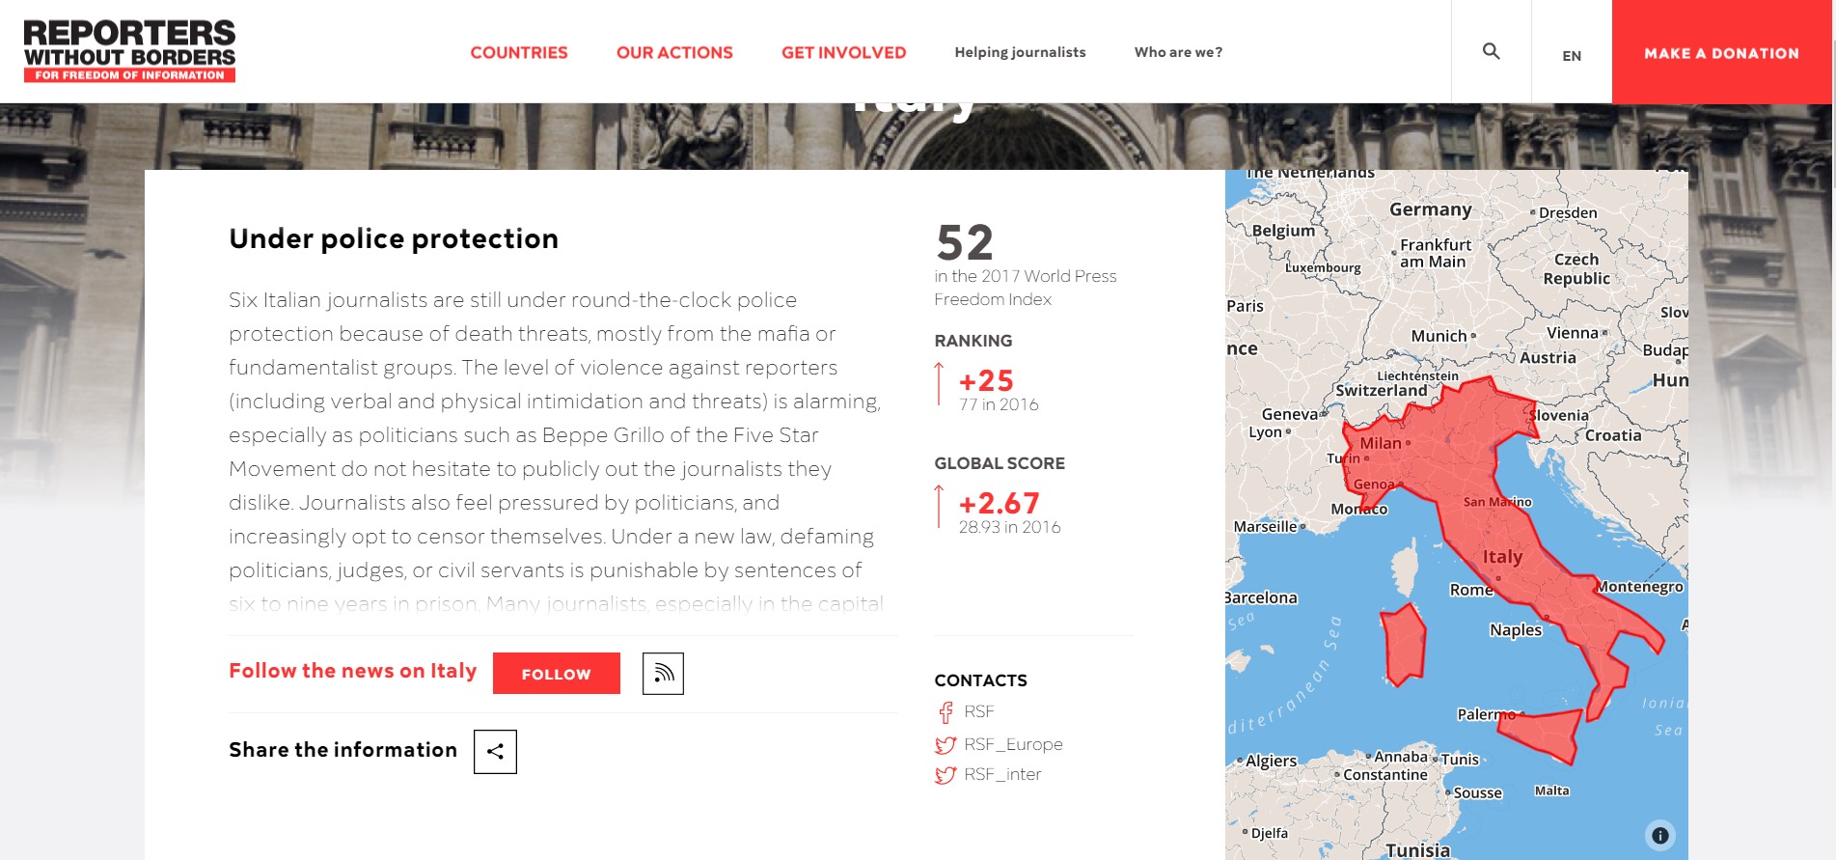Click 'Follow the news on Italy' text
Screen dimensions: 1836x860
coord(353,671)
